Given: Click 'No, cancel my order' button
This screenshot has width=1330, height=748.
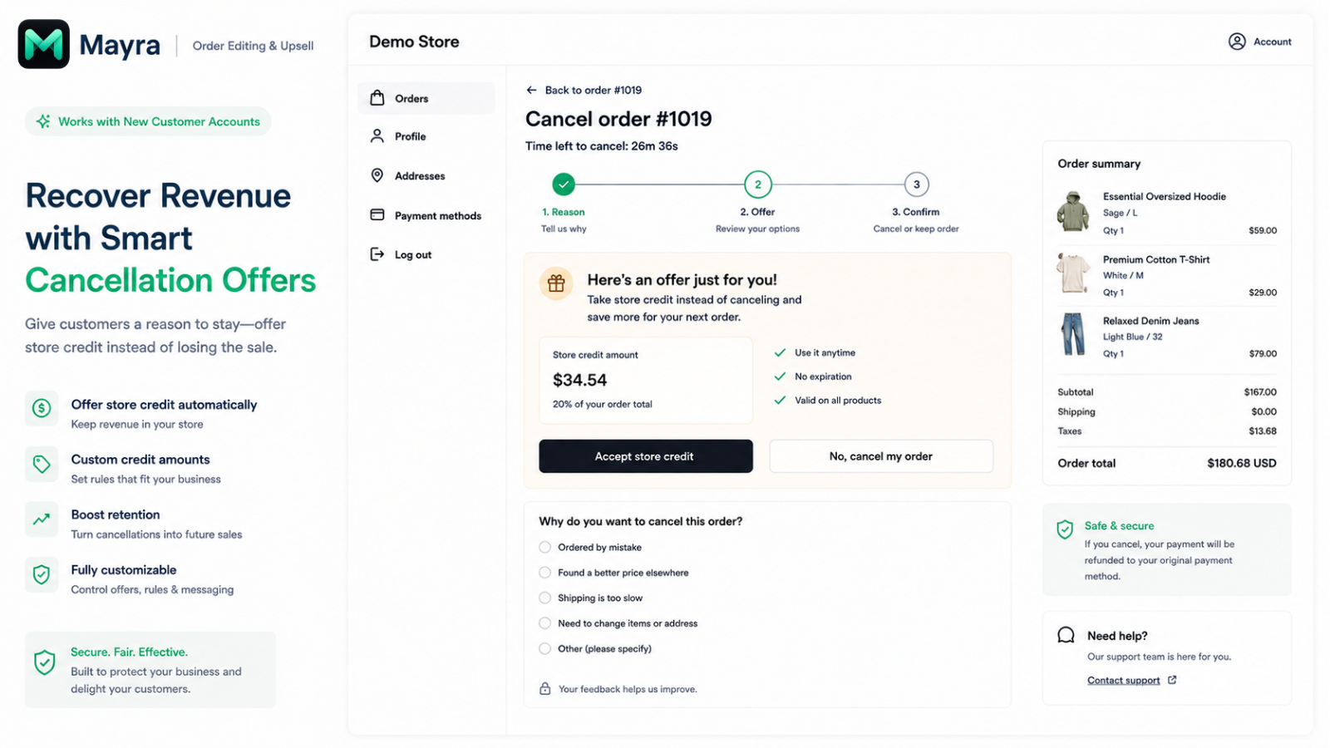Looking at the screenshot, I should point(881,456).
